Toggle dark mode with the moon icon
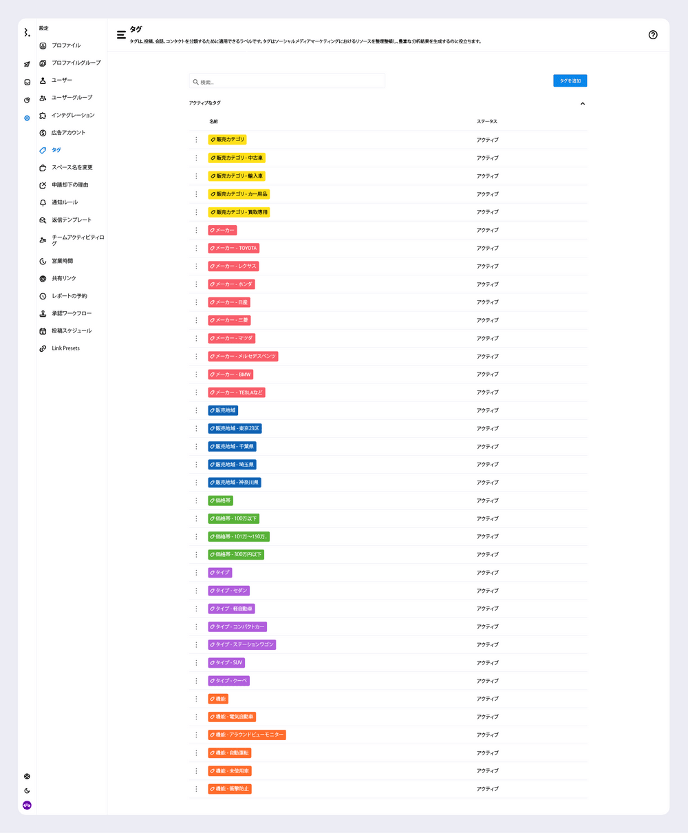The image size is (688, 833). [x=27, y=791]
